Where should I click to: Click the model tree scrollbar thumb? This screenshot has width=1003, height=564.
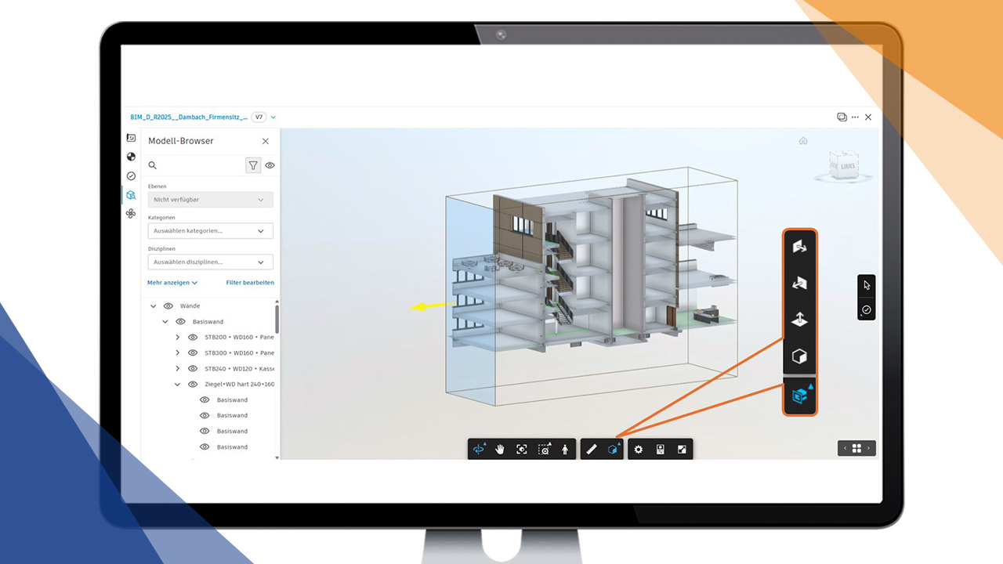click(277, 319)
